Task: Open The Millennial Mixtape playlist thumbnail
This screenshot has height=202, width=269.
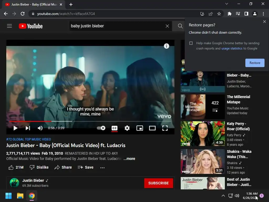Action: [x=203, y=107]
